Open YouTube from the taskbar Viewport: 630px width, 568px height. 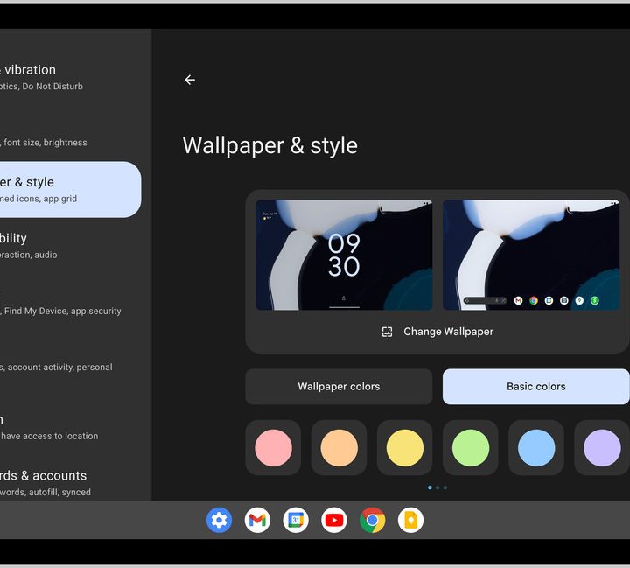(x=334, y=521)
